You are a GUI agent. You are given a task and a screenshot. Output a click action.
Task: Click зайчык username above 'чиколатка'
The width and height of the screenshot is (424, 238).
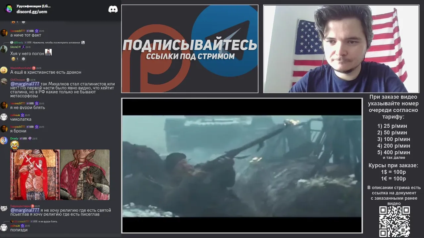click(15, 115)
